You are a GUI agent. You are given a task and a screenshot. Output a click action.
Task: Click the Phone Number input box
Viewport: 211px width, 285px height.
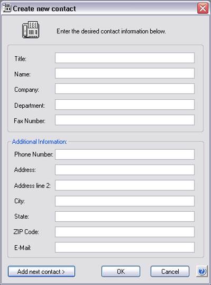(125, 154)
